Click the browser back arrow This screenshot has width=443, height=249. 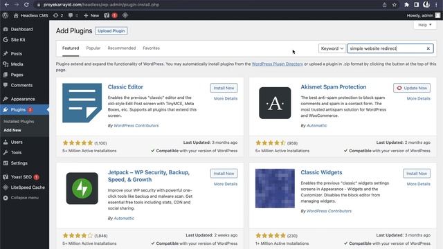[x=6, y=5]
